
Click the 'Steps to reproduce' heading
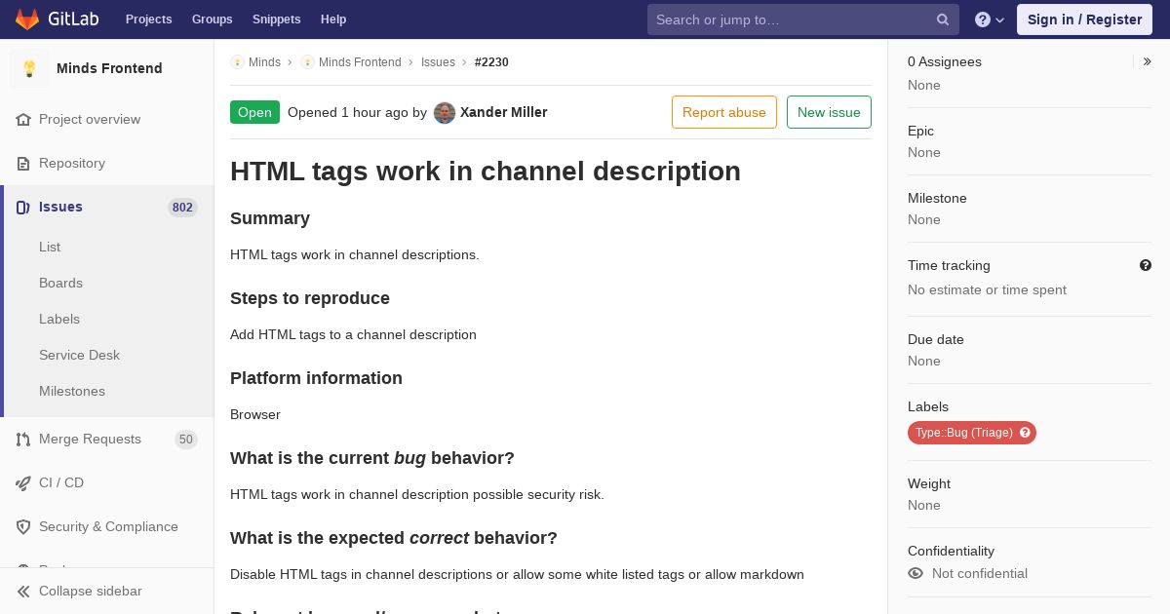310,298
